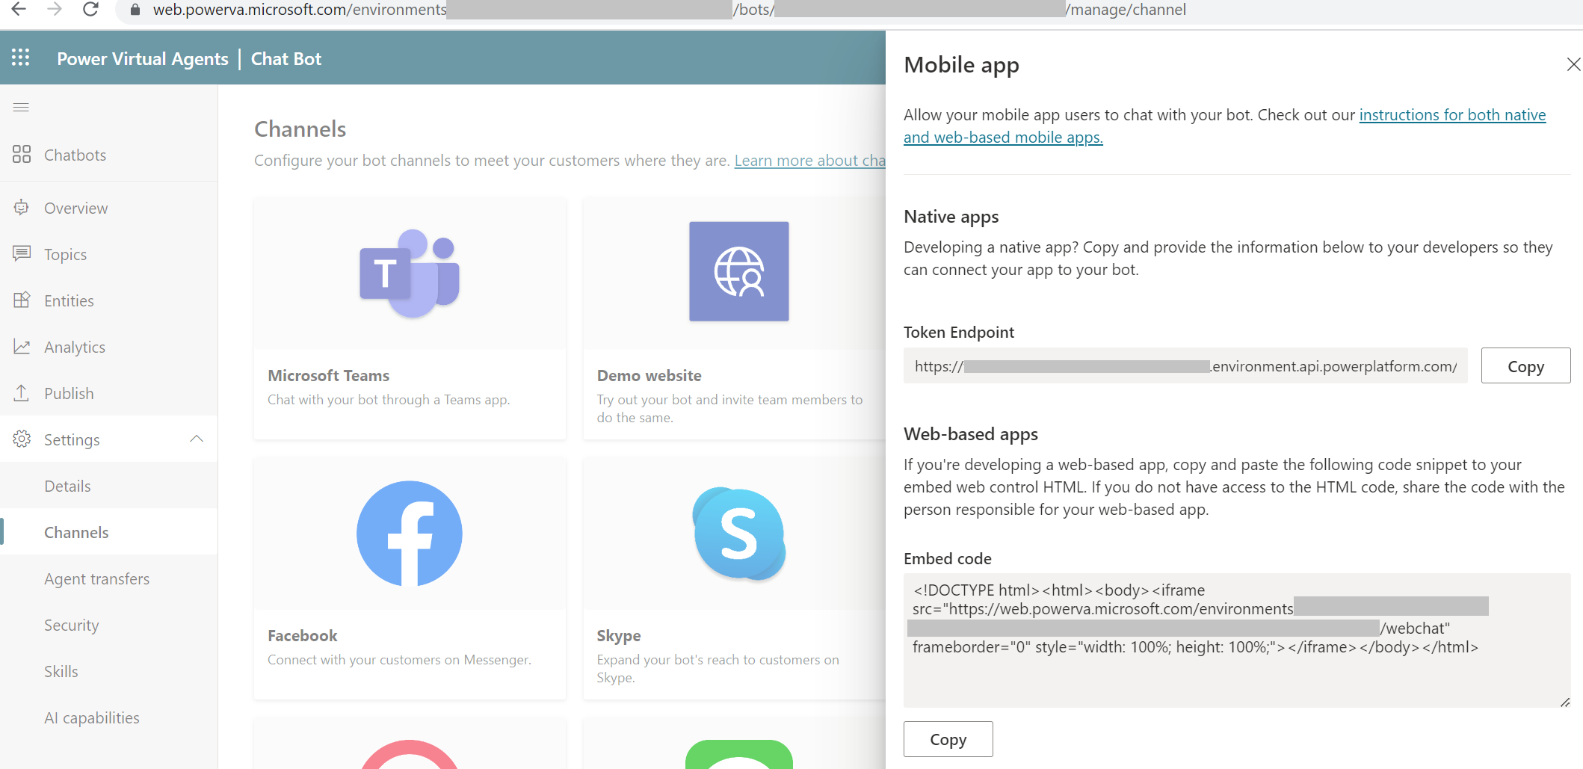Click the Microsoft Teams channel tile
This screenshot has height=769, width=1583.
(x=410, y=318)
